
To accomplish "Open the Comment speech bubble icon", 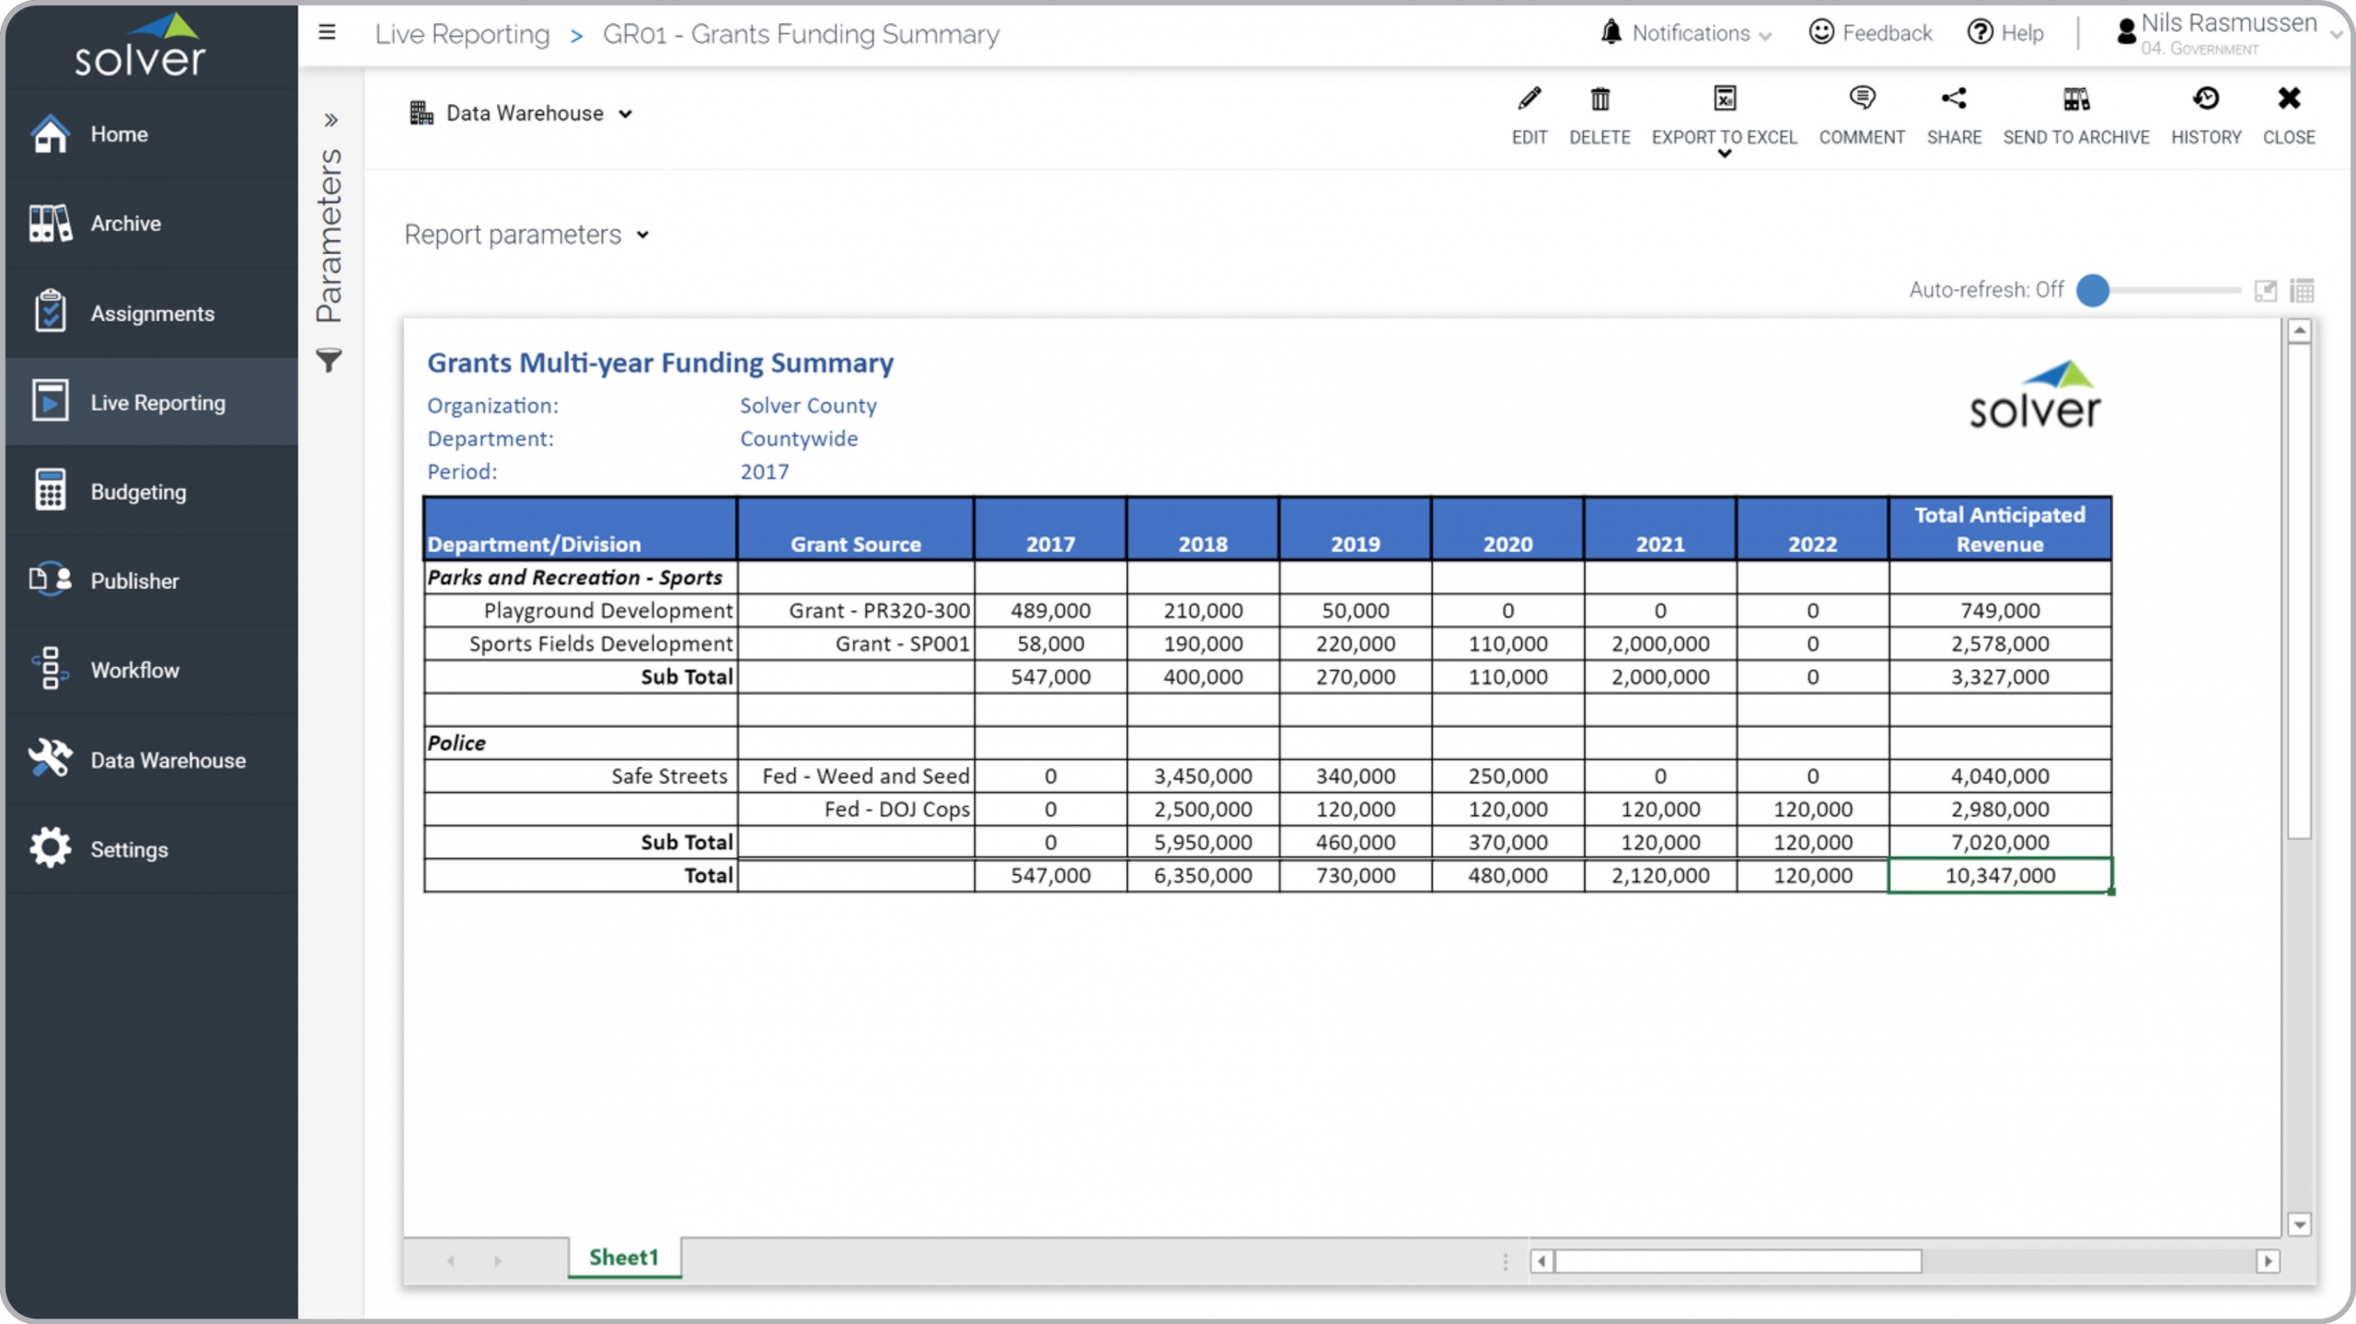I will click(x=1861, y=99).
